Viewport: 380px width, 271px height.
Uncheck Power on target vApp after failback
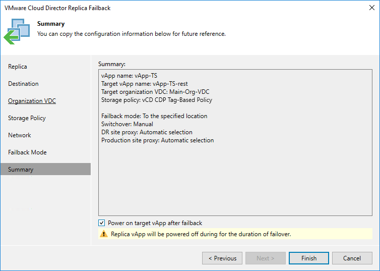tap(101, 223)
